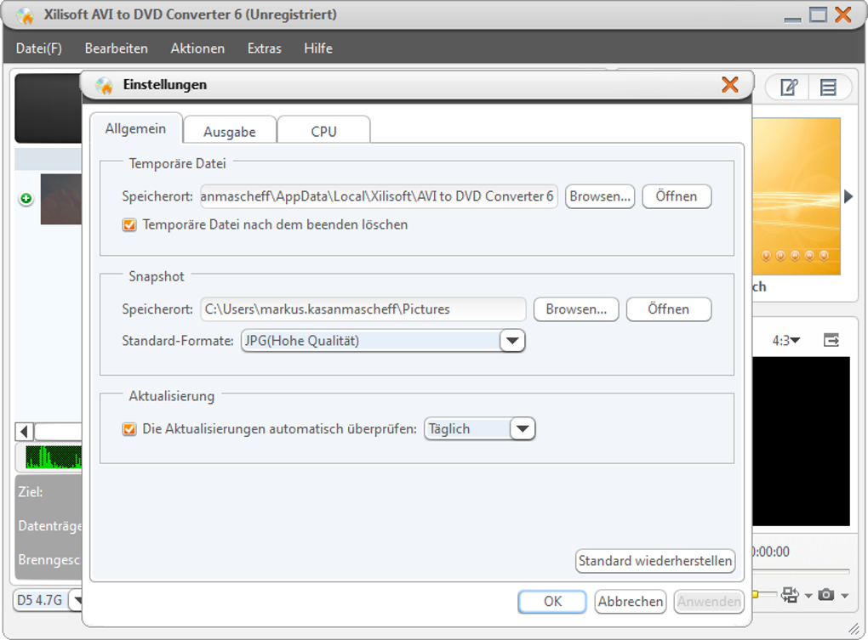The height and width of the screenshot is (640, 868).
Task: Click the detach preview panel icon
Action: click(831, 339)
